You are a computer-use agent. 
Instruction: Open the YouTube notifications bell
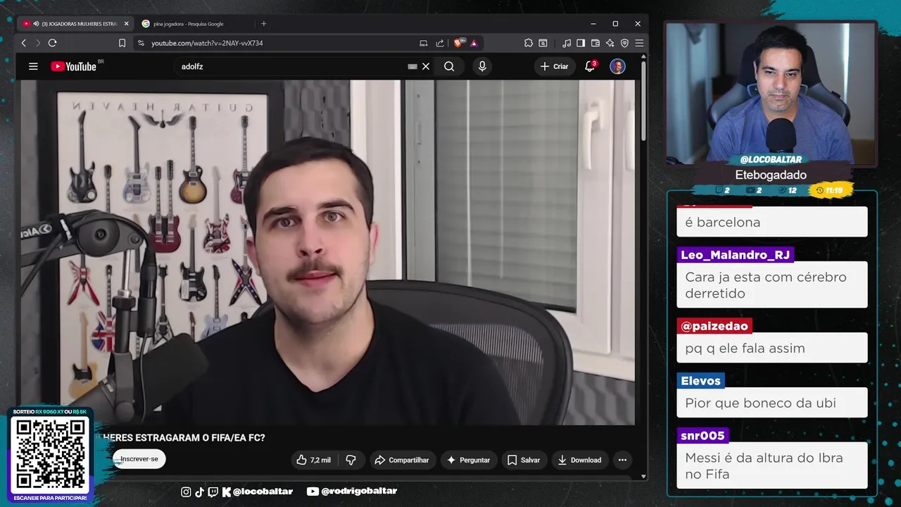click(x=590, y=66)
